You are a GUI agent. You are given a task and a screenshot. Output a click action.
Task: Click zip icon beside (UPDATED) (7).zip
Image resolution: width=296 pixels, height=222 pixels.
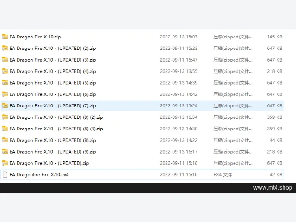click(5, 105)
